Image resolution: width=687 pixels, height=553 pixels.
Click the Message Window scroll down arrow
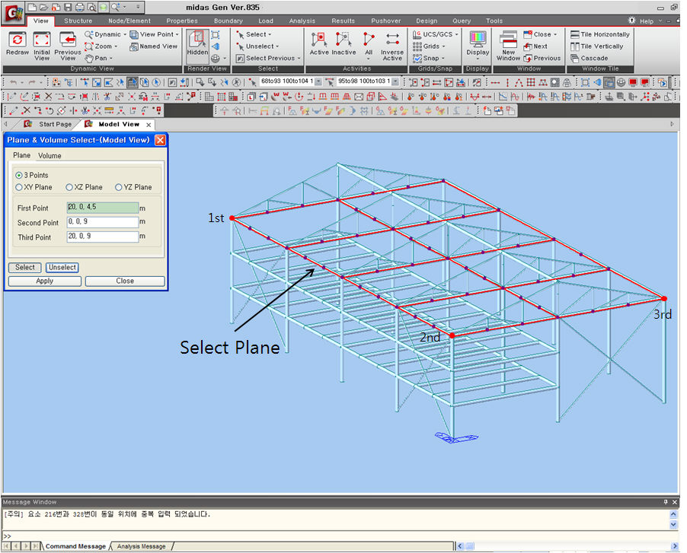(x=674, y=524)
